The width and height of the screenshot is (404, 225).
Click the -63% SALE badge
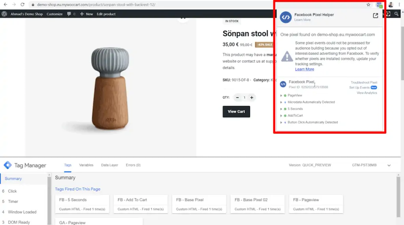[x=264, y=45]
